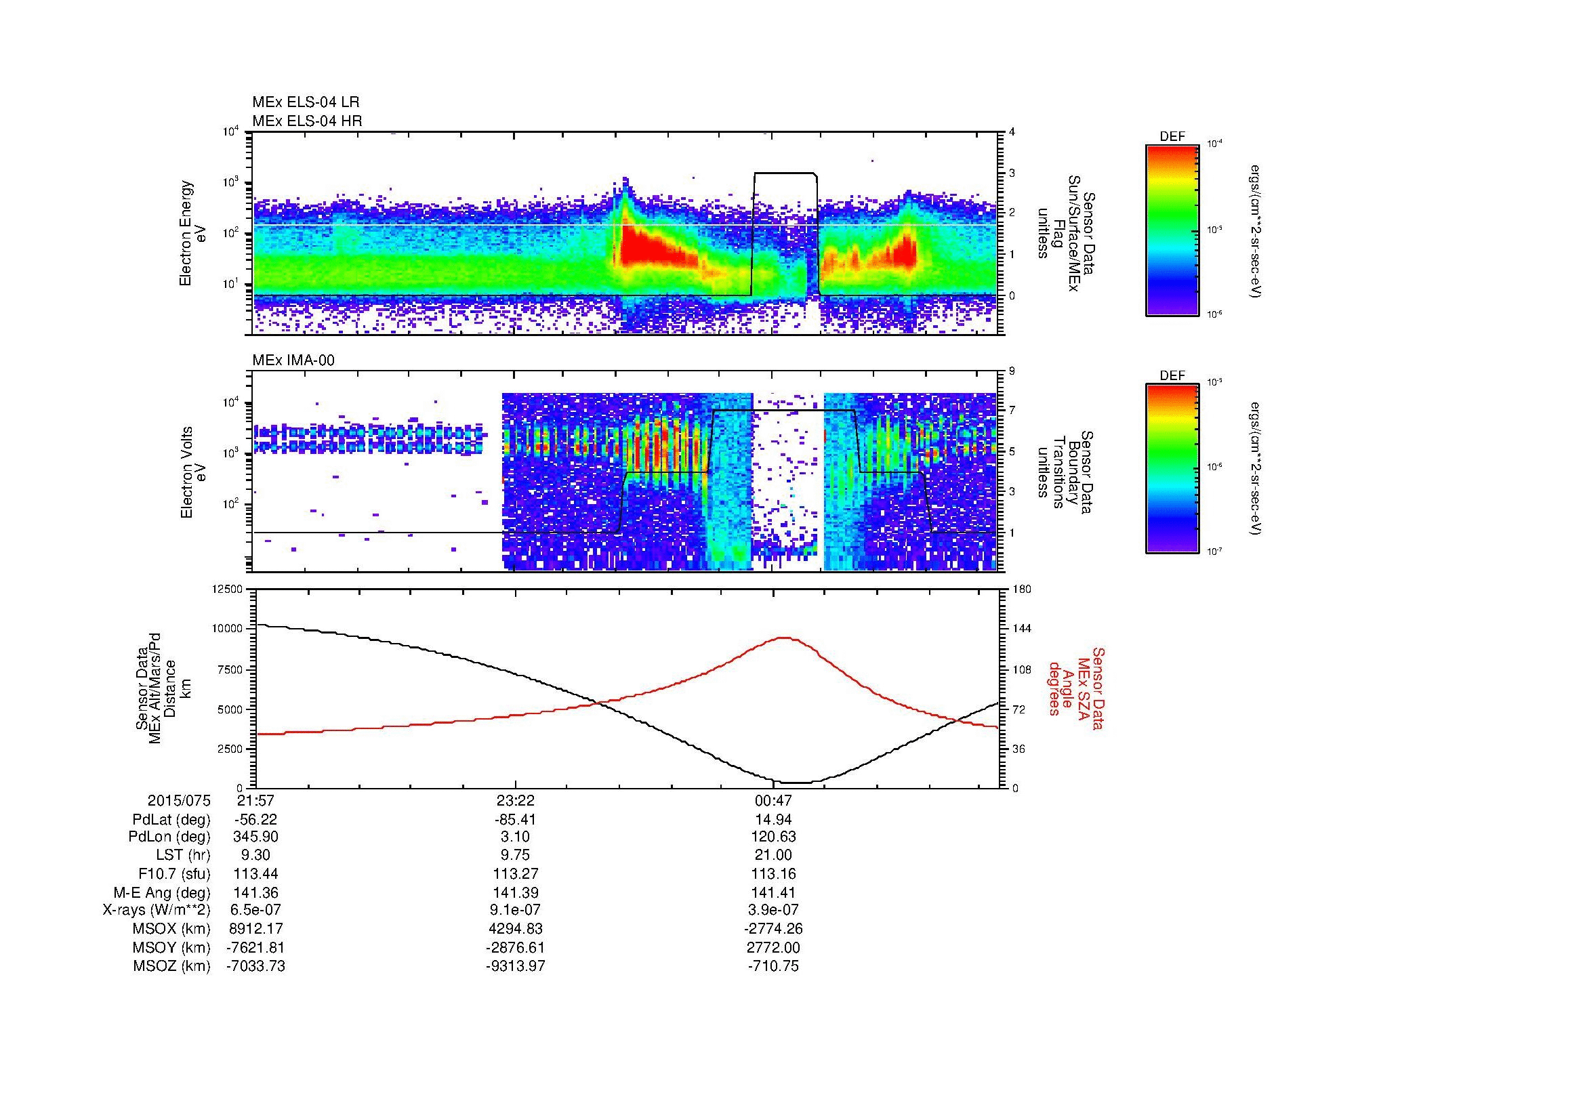Click the red SZA curve peak
1585x1120 pixels.
(x=784, y=638)
